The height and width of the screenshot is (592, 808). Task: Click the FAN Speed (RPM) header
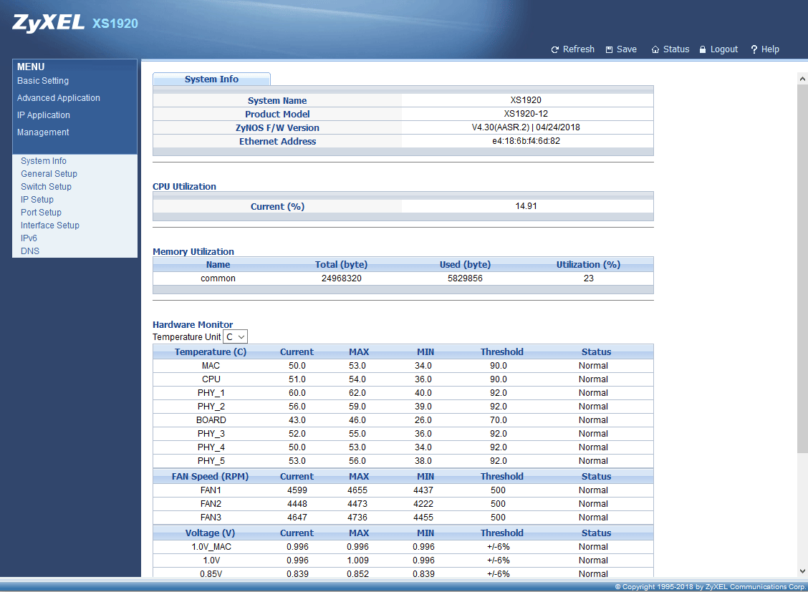click(211, 477)
